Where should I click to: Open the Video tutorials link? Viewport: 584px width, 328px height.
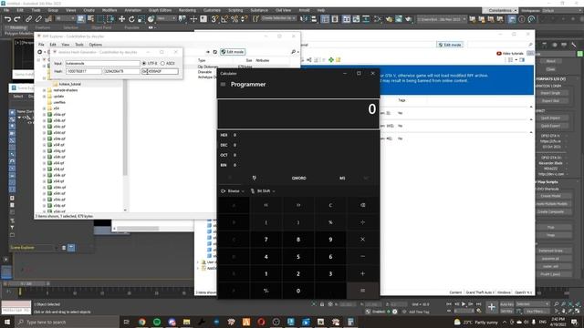click(x=510, y=54)
